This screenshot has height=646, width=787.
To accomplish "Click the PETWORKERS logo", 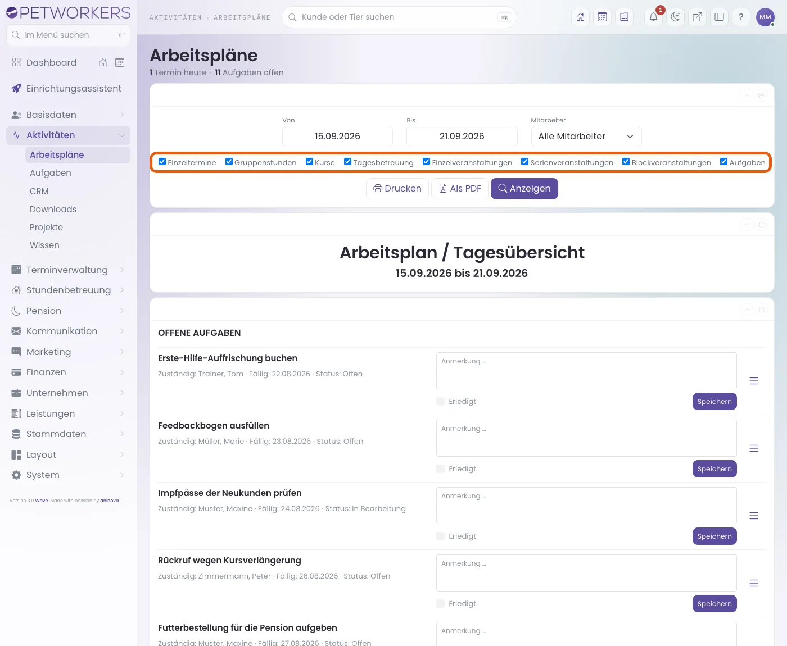I will point(68,12).
